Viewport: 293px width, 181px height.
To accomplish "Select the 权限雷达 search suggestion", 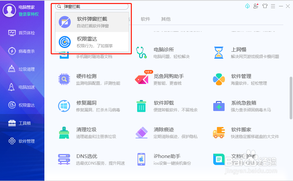I will [92, 42].
